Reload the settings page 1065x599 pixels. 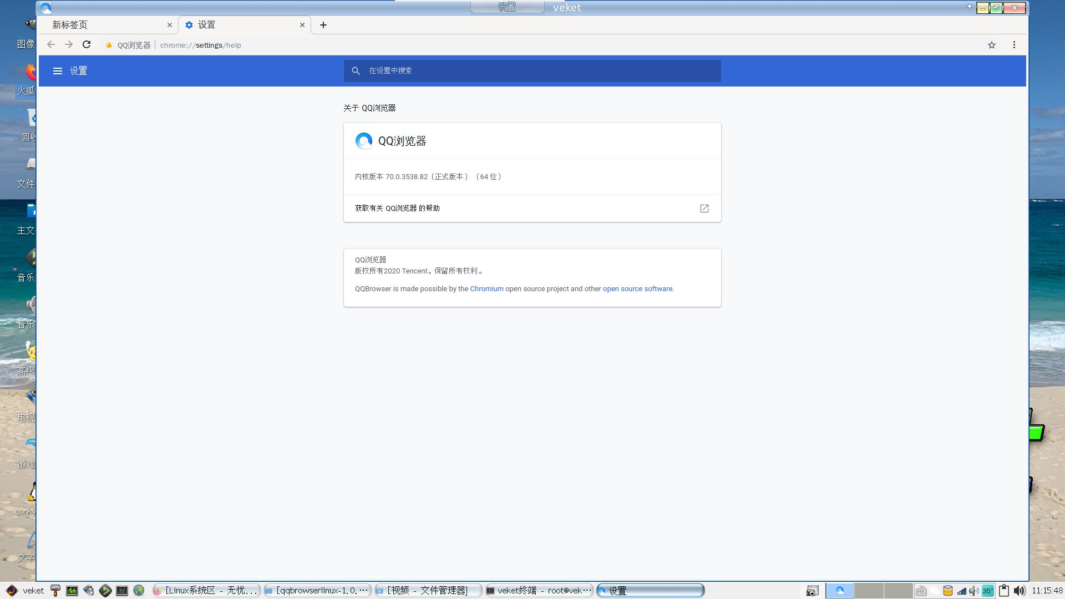[87, 45]
